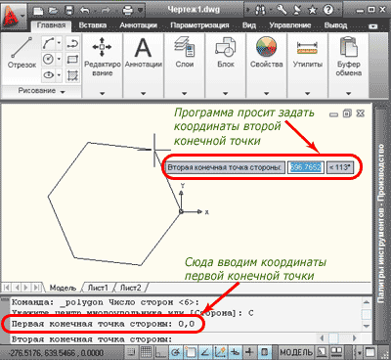Open the Параметризация ribbon tab

pos(199,25)
